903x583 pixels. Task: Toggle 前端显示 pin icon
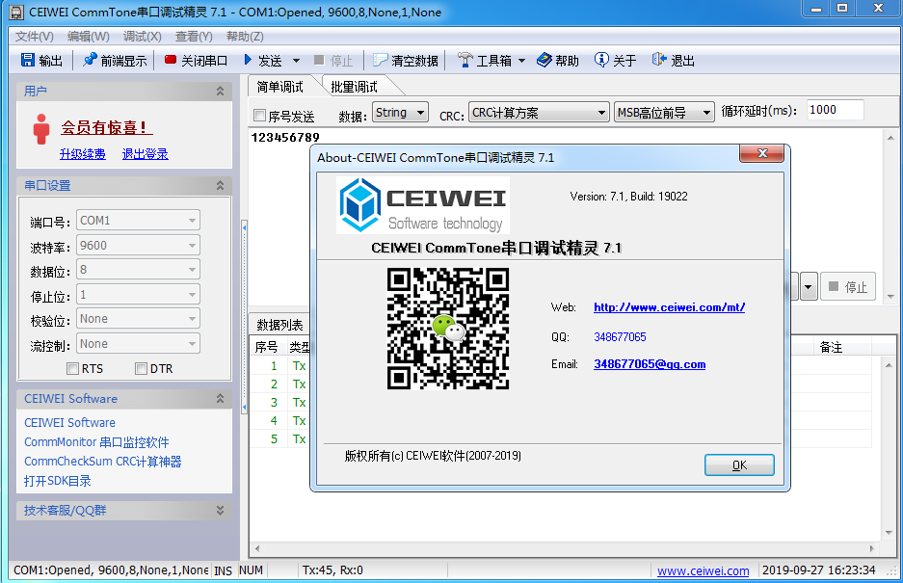pyautogui.click(x=90, y=60)
